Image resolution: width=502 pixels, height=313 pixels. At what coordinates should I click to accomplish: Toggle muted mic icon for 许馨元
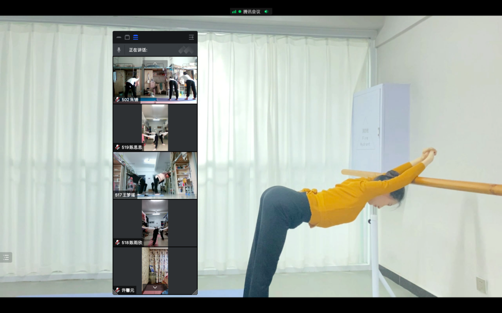click(117, 290)
